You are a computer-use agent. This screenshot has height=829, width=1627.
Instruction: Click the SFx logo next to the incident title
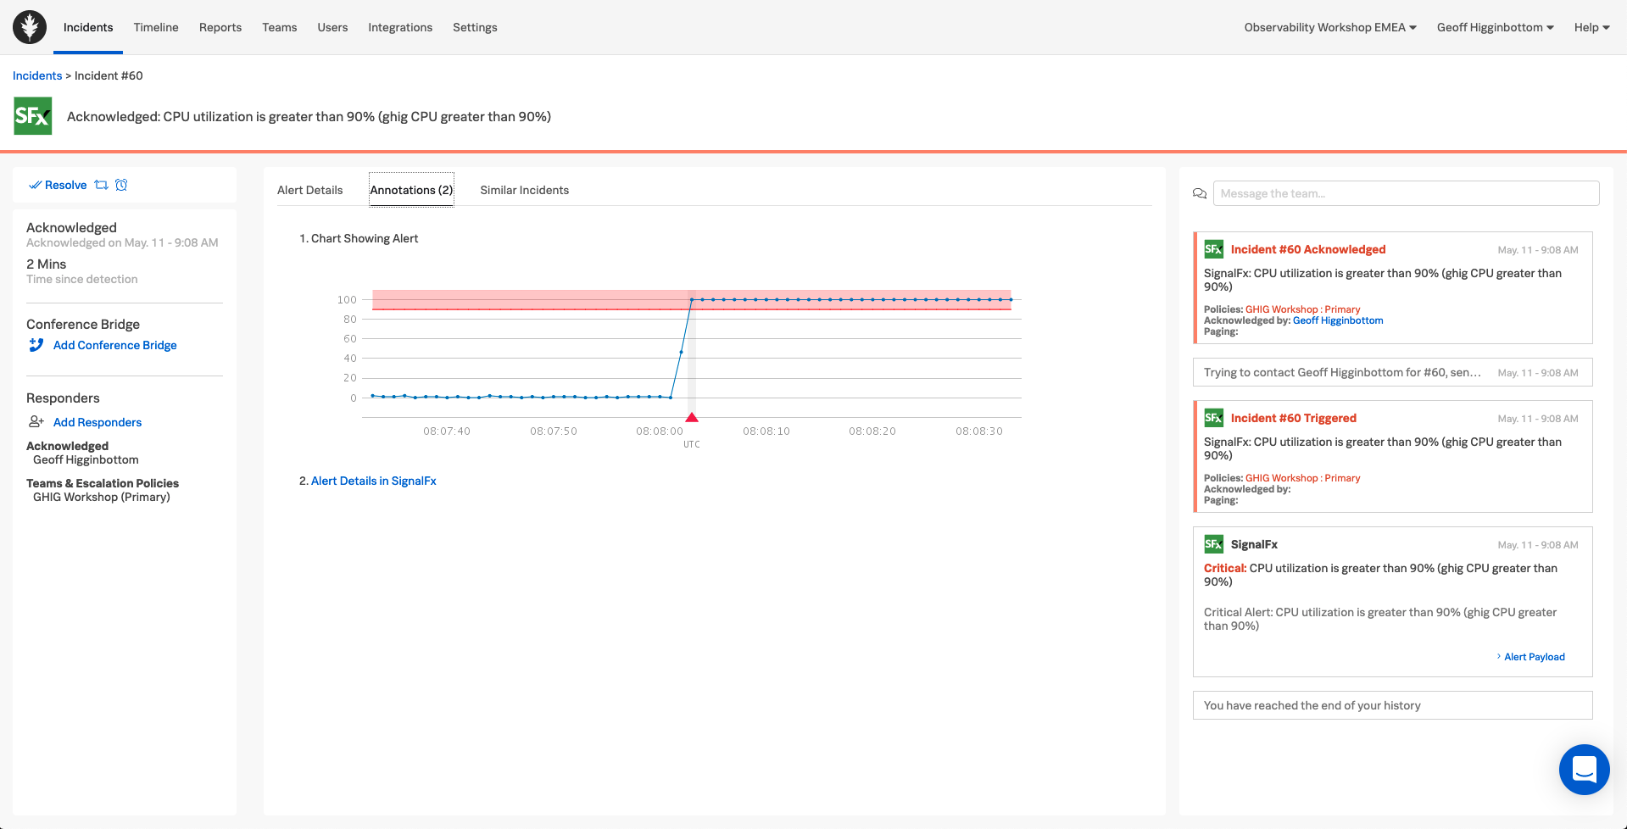point(33,115)
